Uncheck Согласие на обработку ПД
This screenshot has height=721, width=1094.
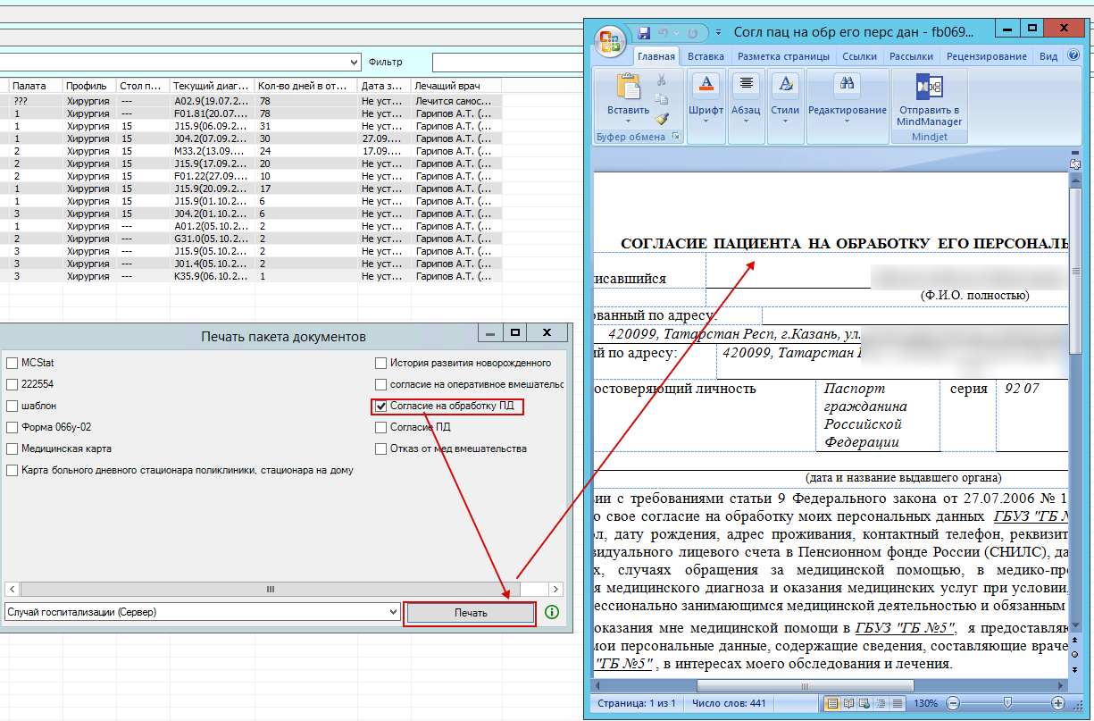pos(381,406)
